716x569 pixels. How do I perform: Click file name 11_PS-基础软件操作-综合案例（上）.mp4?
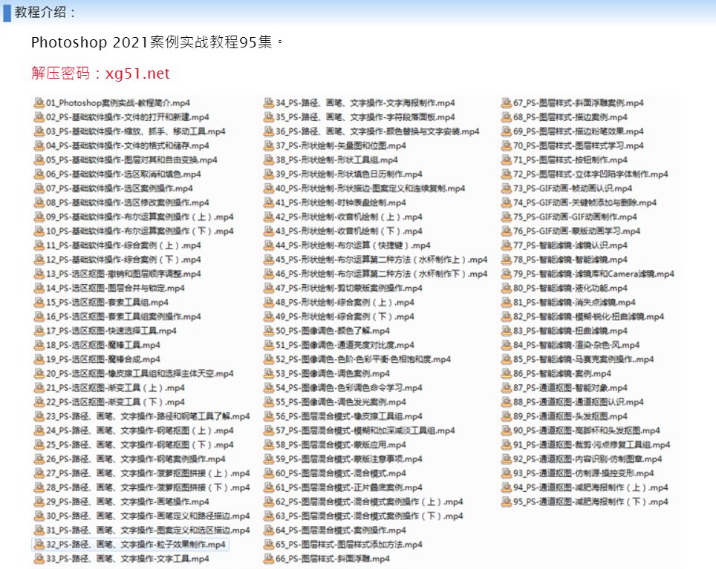tap(123, 246)
